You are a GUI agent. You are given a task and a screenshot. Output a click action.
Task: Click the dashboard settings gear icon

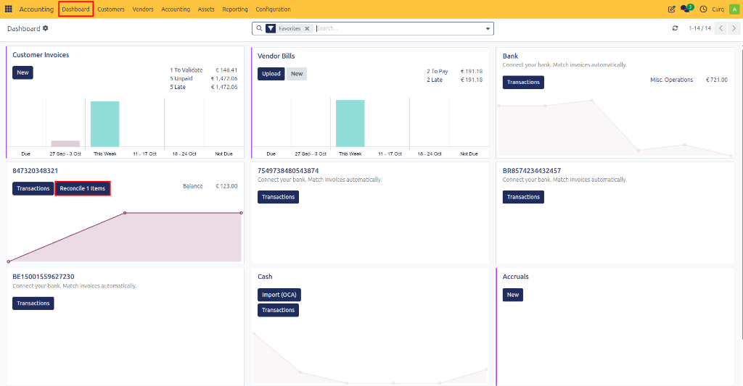click(x=46, y=28)
